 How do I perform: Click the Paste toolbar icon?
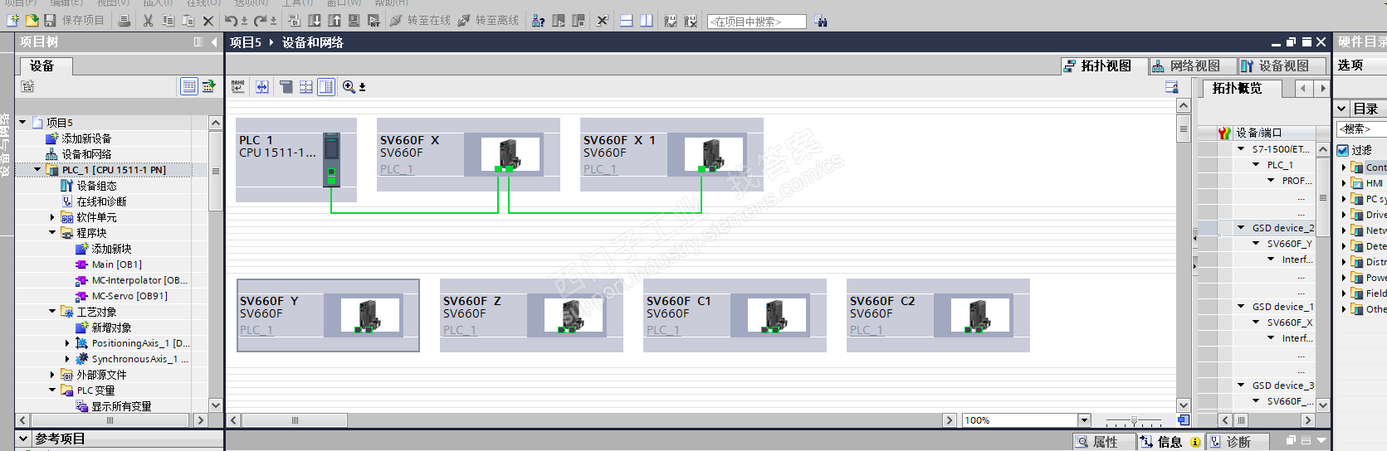click(188, 21)
